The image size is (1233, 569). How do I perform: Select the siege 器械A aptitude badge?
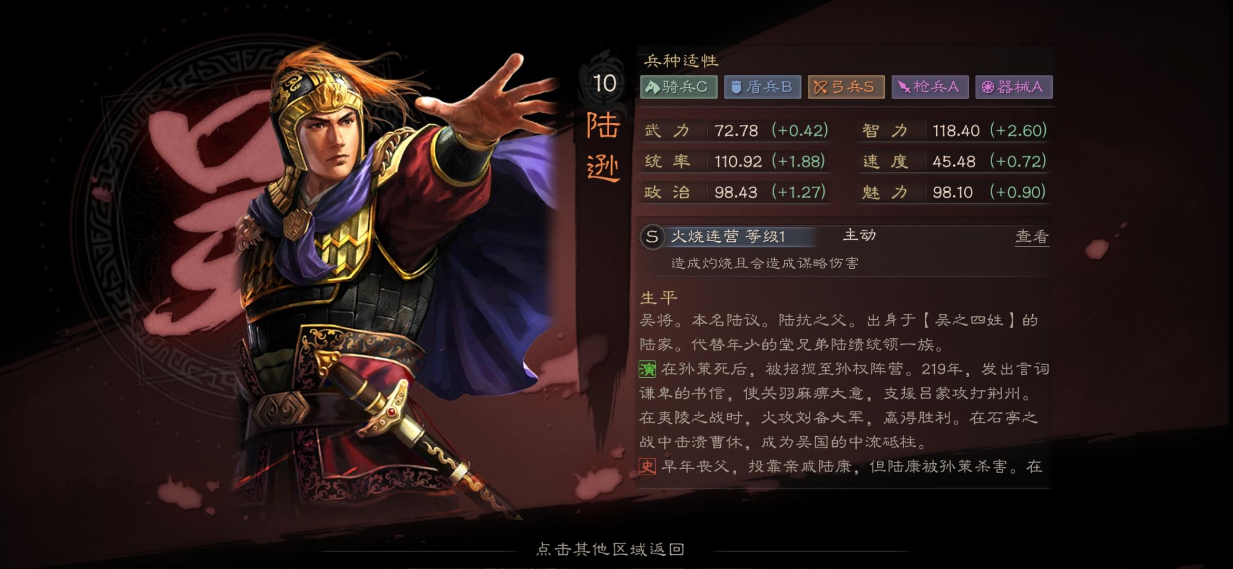pos(1014,87)
